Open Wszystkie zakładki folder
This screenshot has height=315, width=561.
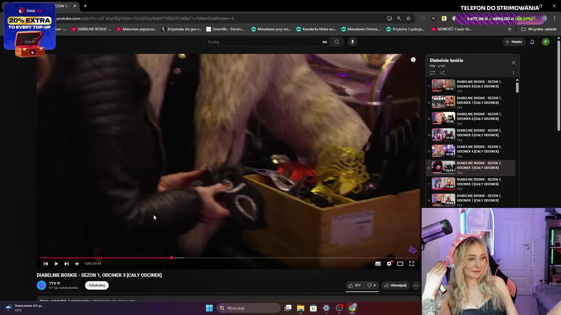pyautogui.click(x=539, y=29)
